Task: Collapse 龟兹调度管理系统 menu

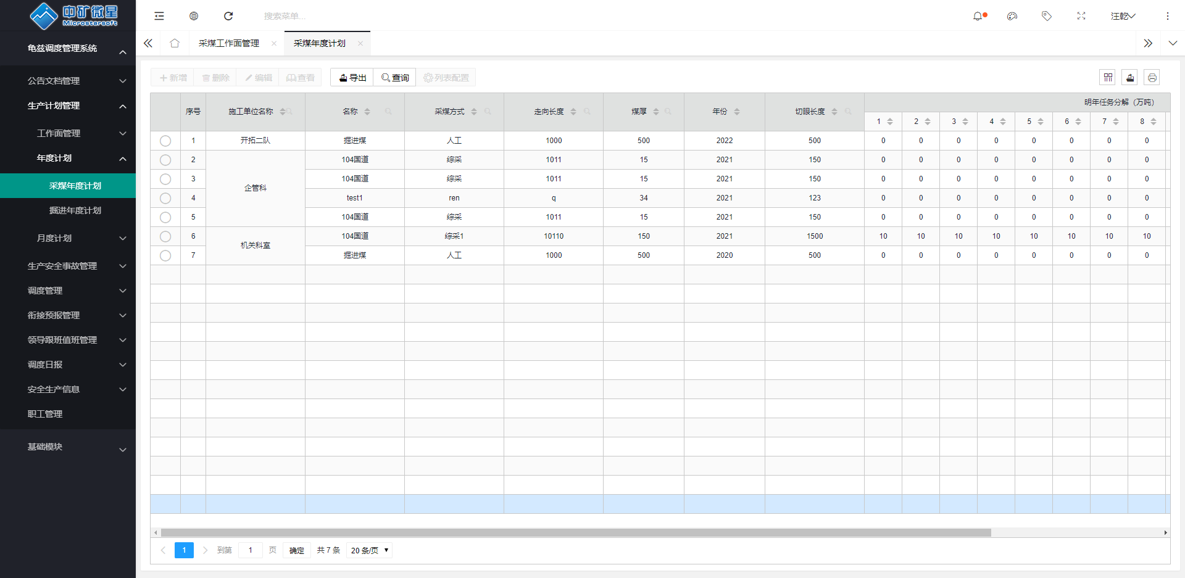Action: click(x=68, y=48)
